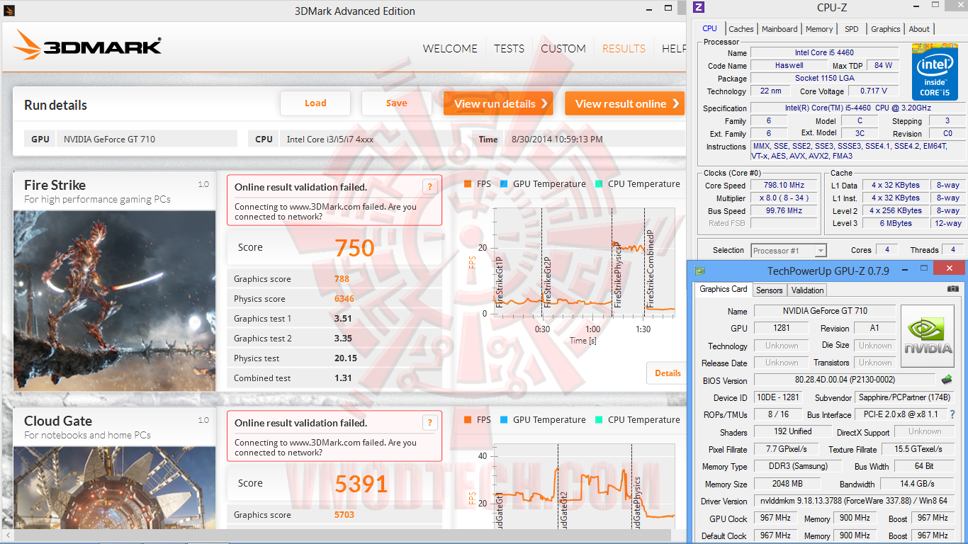This screenshot has height=544, width=968.
Task: Switch to the Memory tab in CPU-Z
Action: coord(819,29)
